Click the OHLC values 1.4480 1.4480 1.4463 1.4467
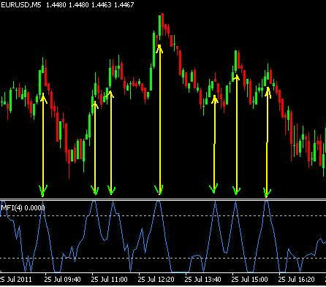The height and width of the screenshot is (287, 326). pos(90,5)
